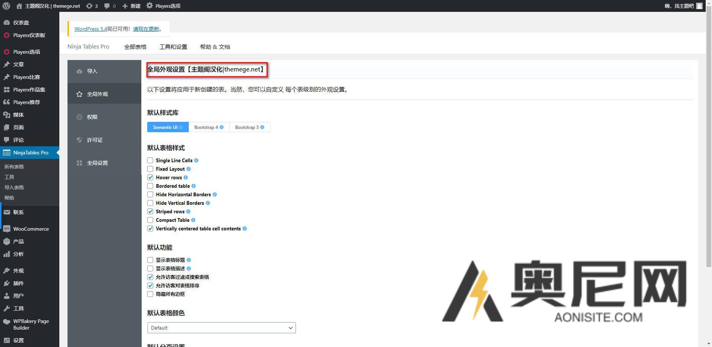Open 导入表格 in the NinjaTables submenu
Screen dimensions: 712x347
point(14,187)
